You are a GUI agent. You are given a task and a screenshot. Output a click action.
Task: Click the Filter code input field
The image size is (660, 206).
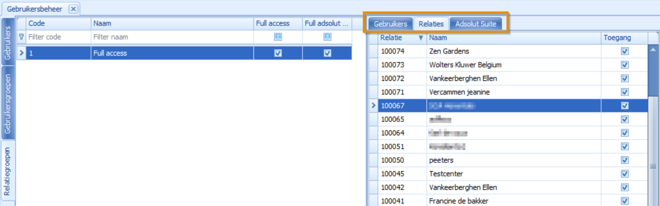coord(59,37)
